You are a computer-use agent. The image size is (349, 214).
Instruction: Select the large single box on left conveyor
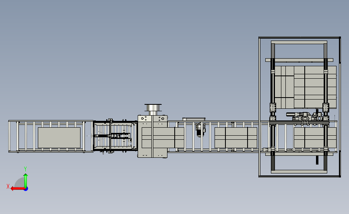(x=59, y=138)
